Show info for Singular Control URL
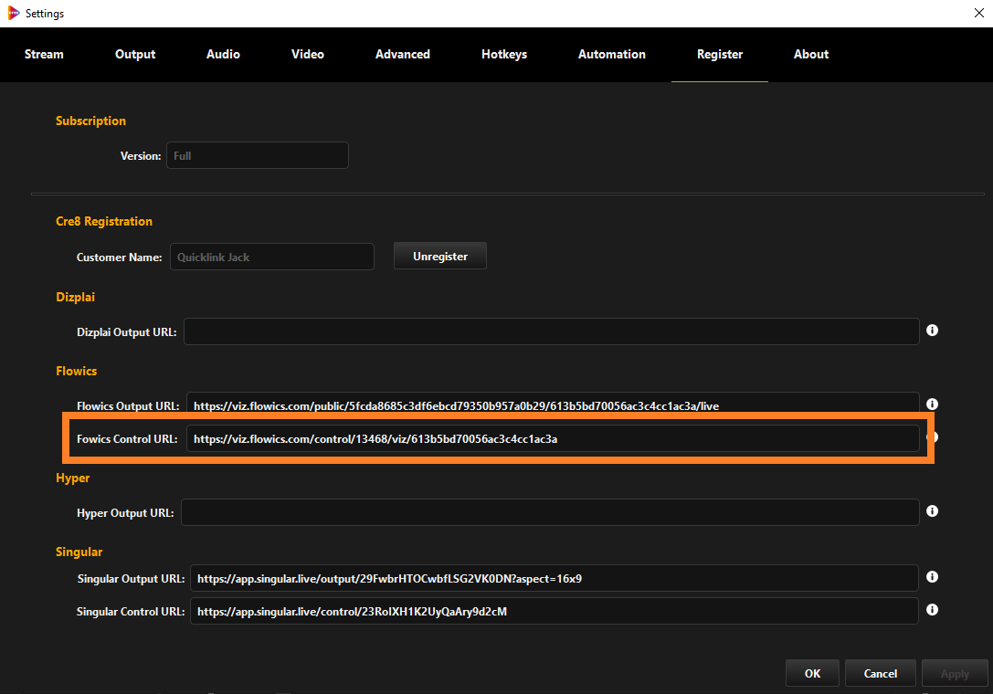993x694 pixels. pos(932,609)
